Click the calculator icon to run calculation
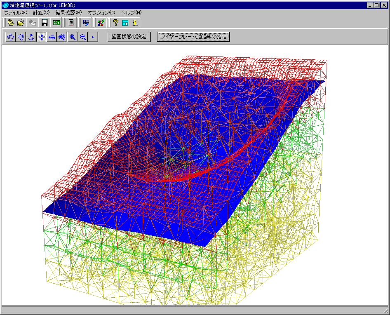 (71, 23)
